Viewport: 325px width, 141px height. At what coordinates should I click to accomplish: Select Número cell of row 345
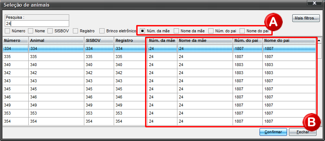tap(15, 89)
